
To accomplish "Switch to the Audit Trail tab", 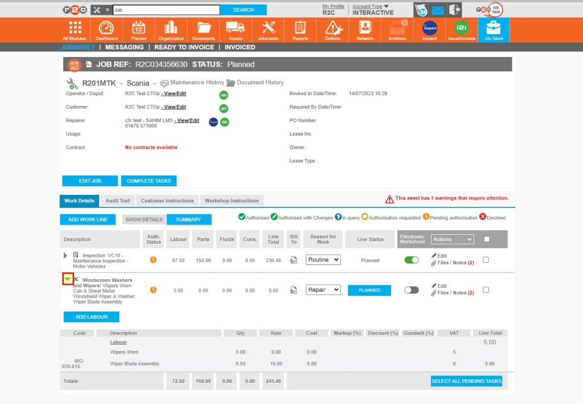I will tap(117, 201).
